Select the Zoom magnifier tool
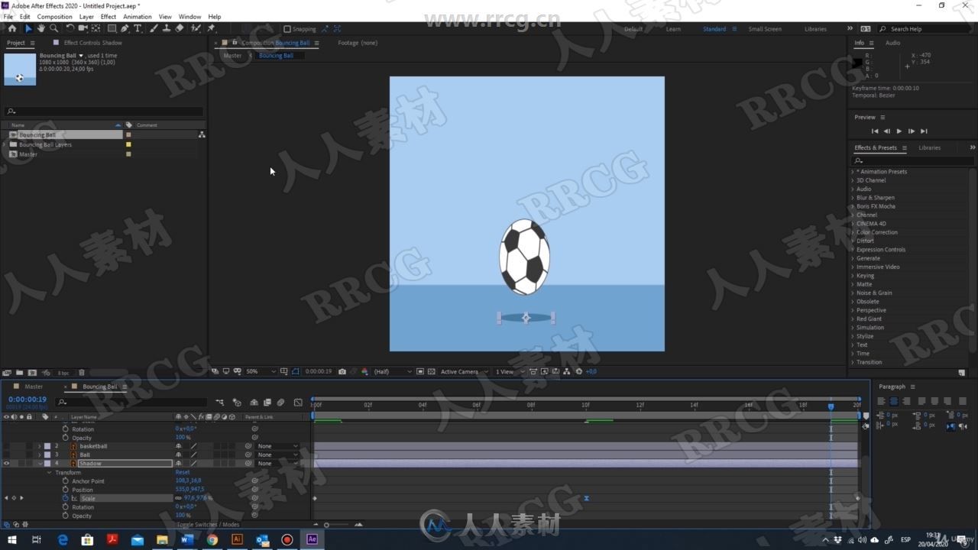The height and width of the screenshot is (550, 978). click(53, 28)
